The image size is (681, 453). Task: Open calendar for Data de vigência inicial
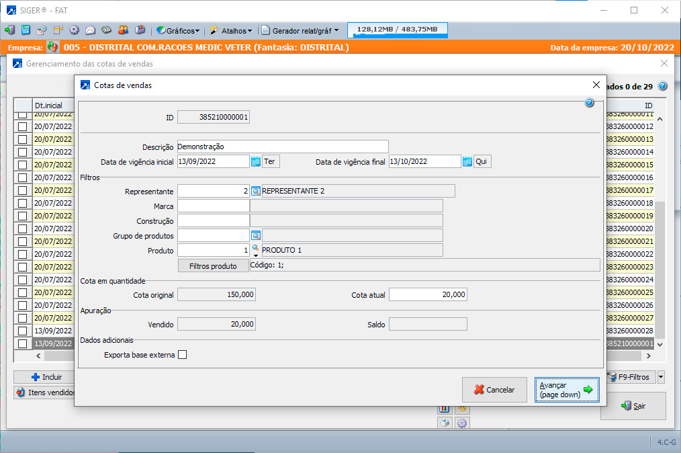coord(256,161)
